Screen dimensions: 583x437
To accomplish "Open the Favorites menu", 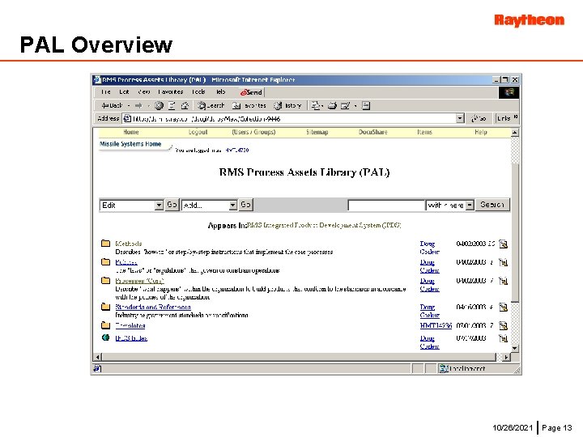I will click(171, 91).
